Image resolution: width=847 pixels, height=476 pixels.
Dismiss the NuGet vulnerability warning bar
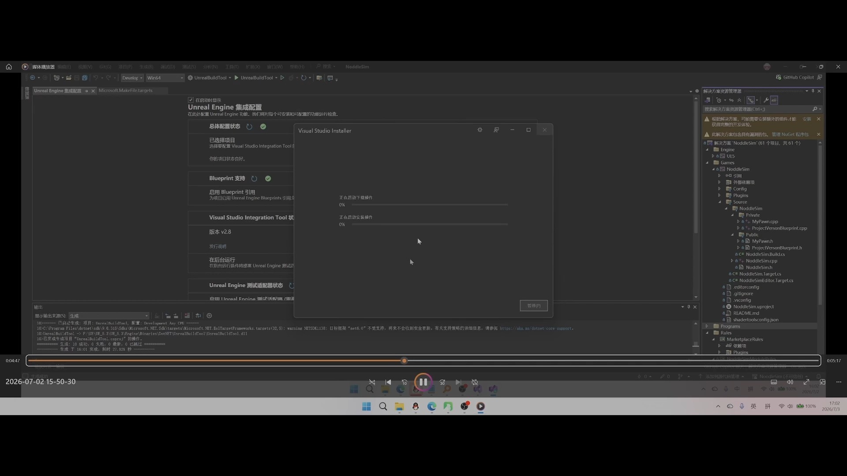(819, 134)
